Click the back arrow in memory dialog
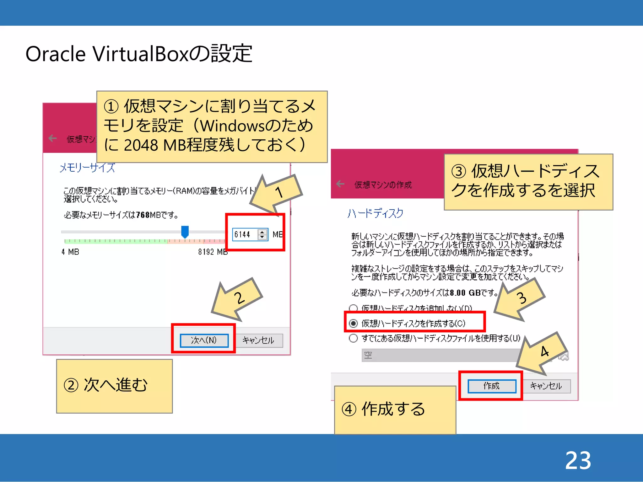This screenshot has height=482, width=643. 52,138
